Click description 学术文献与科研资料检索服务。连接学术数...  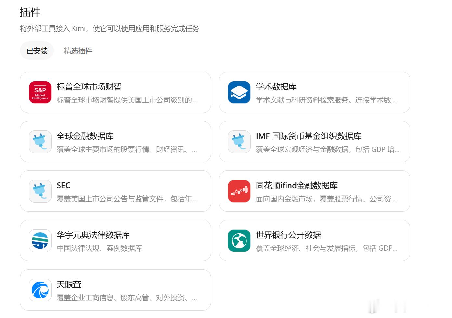coord(326,100)
